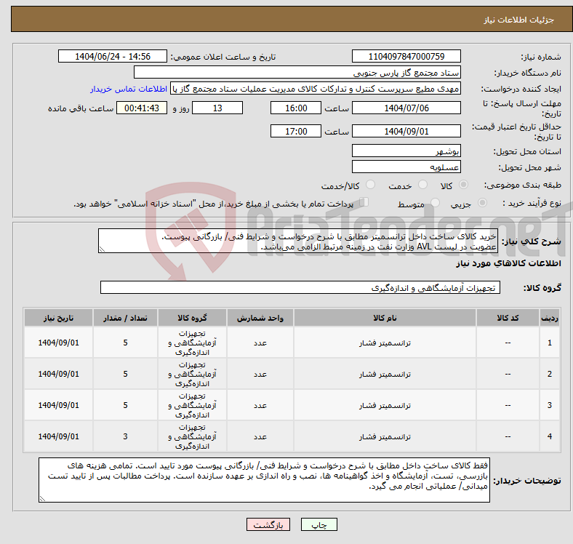Click the تاریخ نیاز column header

pyautogui.click(x=58, y=318)
